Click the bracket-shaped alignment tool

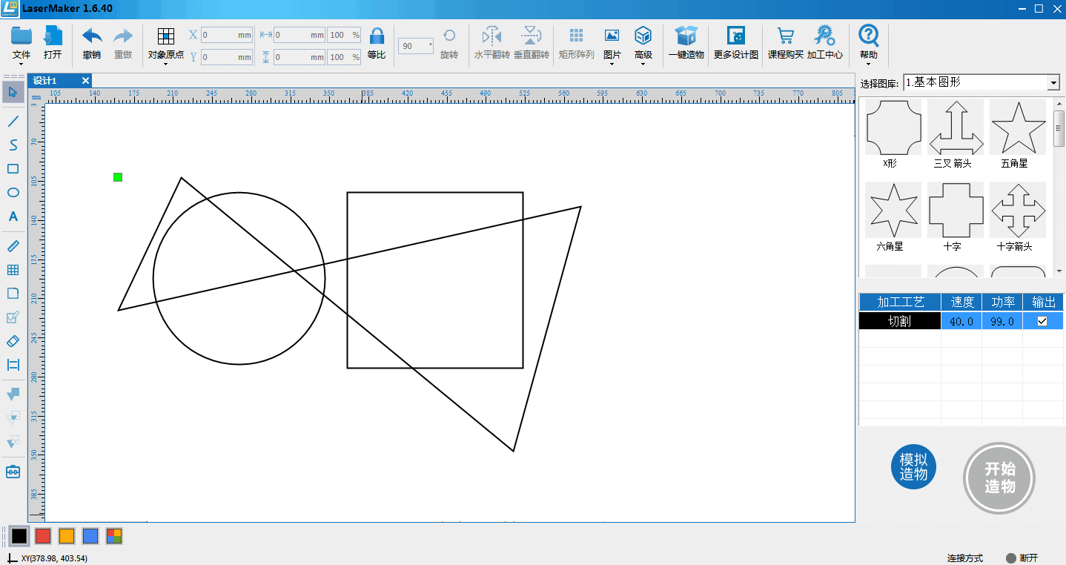tap(13, 365)
